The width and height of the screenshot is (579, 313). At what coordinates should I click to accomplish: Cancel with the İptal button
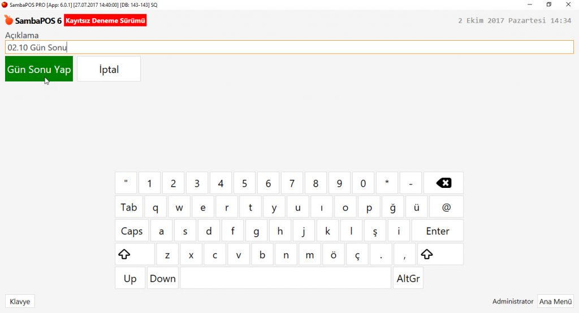pos(109,69)
